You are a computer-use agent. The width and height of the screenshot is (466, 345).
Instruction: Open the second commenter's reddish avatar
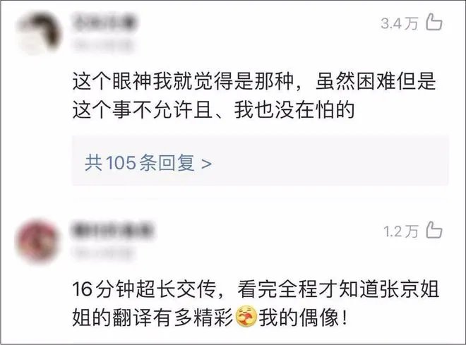click(37, 241)
